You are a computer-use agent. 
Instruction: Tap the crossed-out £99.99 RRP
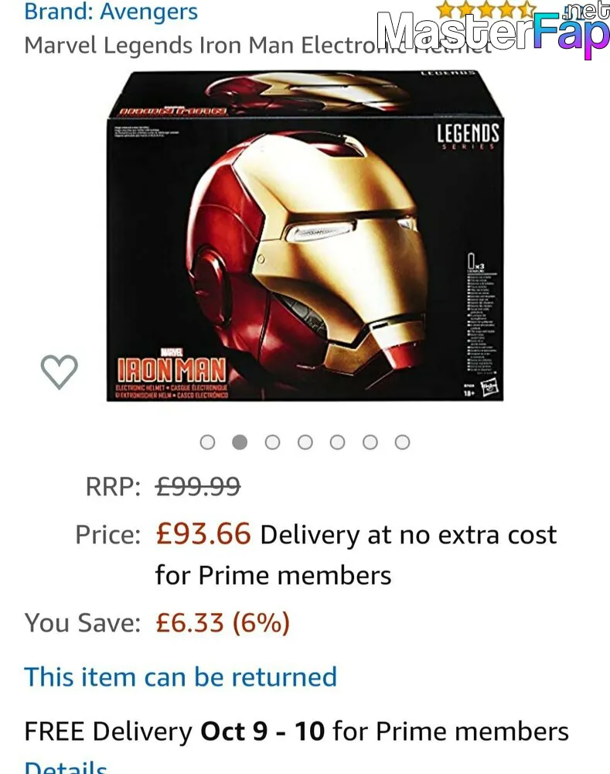198,487
